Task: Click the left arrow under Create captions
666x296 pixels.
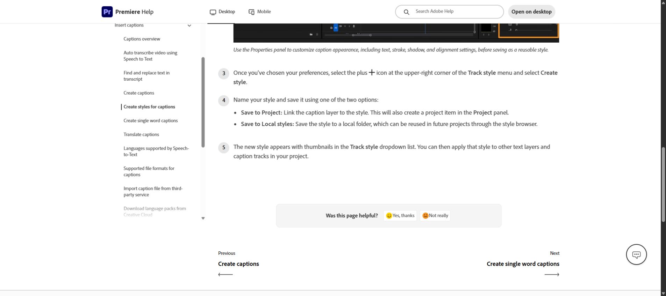Action: (x=225, y=274)
